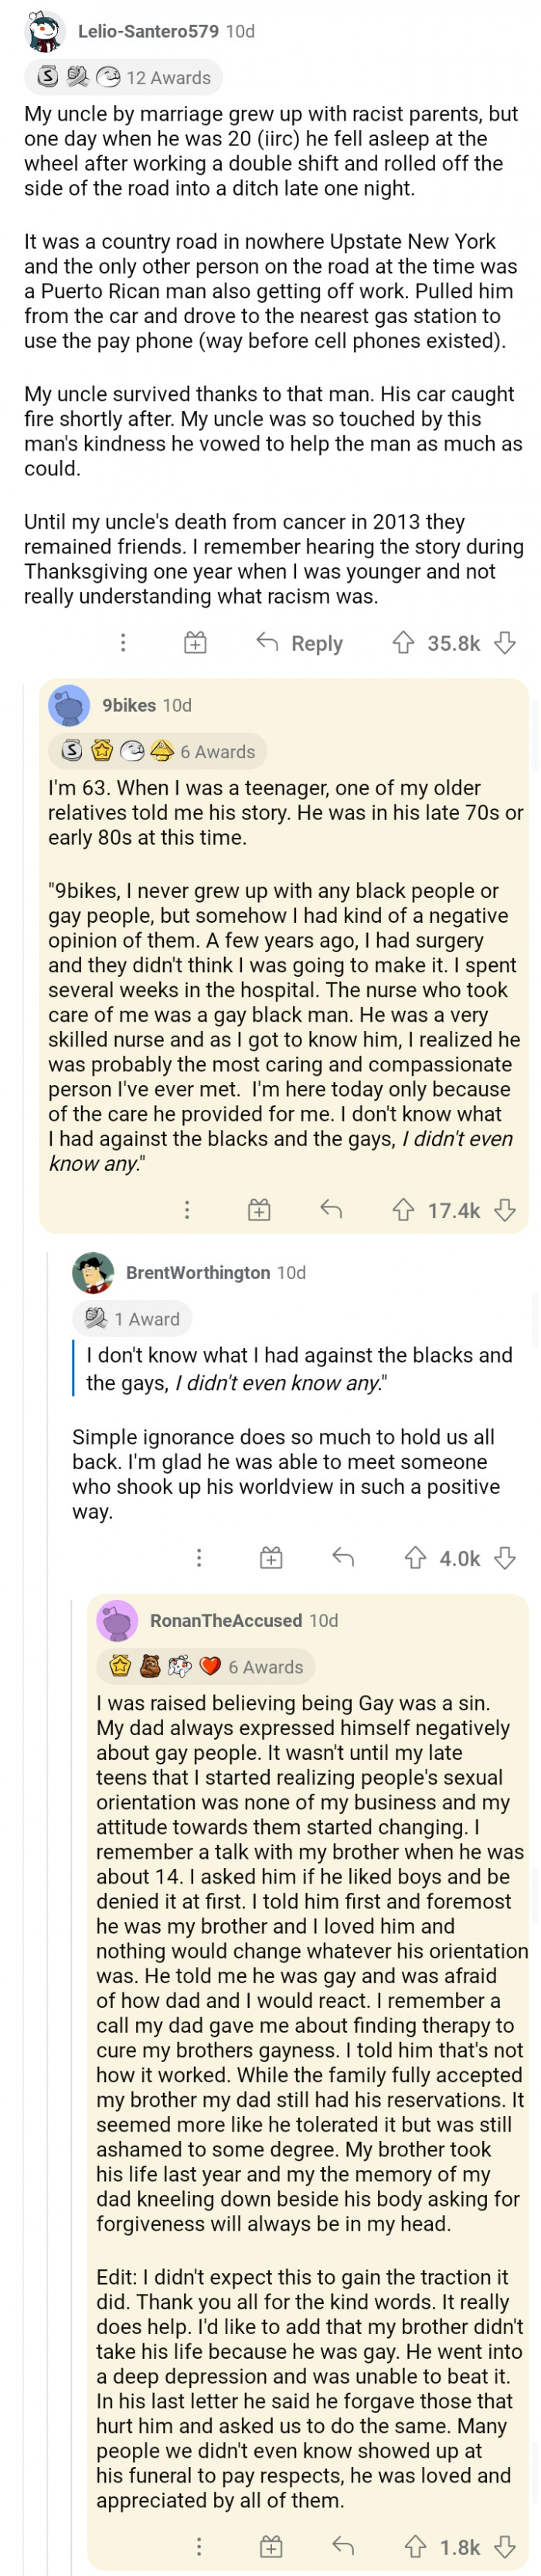The width and height of the screenshot is (541, 2576).
Task: Open the overflow menu on BrentWorthington's comment
Action: (199, 1557)
